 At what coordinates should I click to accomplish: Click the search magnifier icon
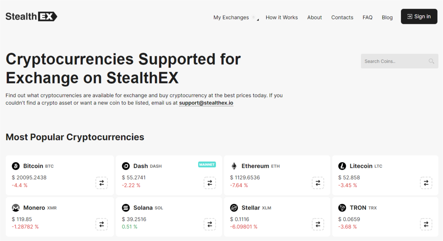431,61
